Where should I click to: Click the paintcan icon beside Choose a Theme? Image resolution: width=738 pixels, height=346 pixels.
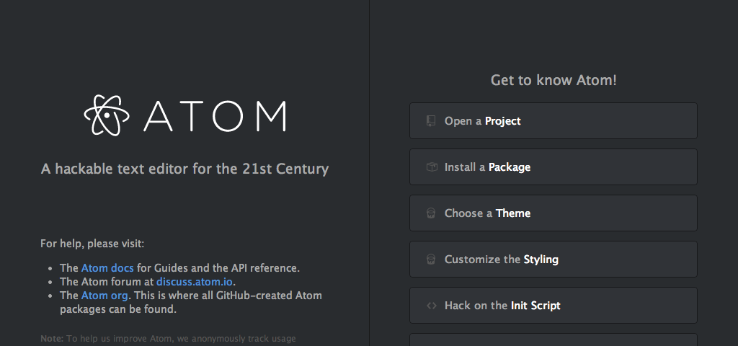[431, 213]
